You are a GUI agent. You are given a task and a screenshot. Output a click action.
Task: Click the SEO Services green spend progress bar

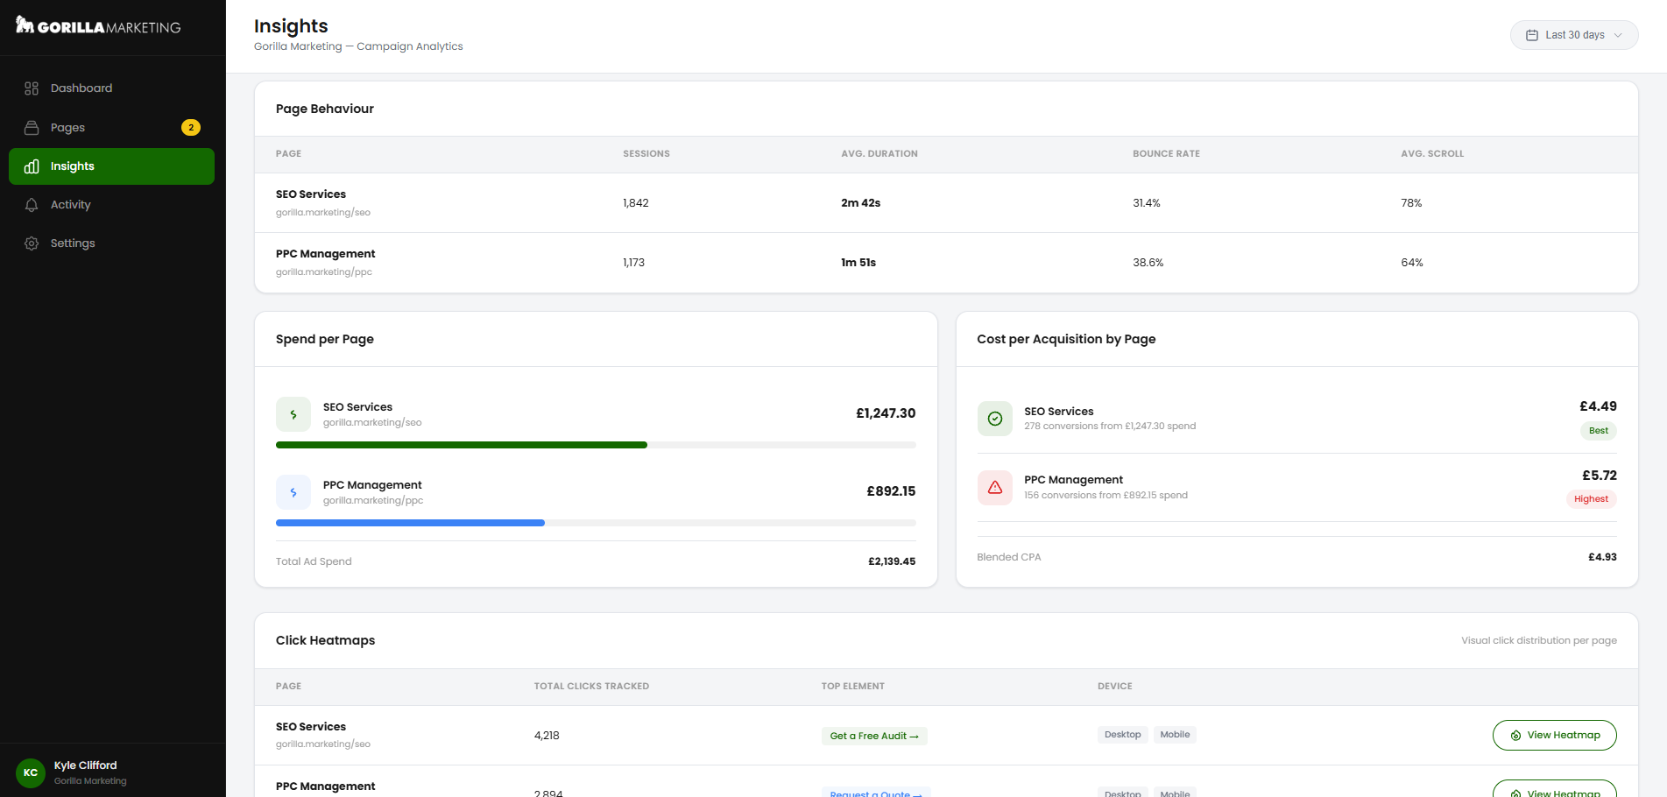click(462, 445)
